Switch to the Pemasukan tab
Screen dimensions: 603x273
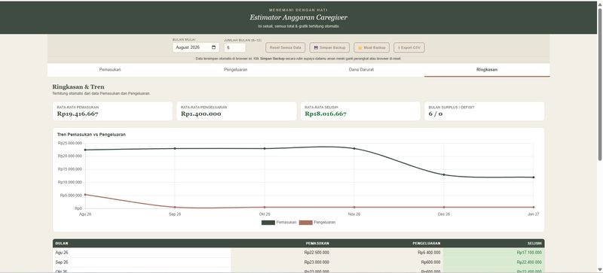(x=110, y=70)
